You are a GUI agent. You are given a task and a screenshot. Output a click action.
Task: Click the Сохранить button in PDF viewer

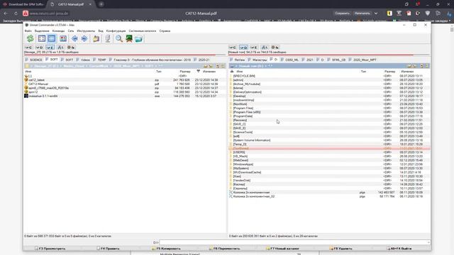[x=342, y=13]
